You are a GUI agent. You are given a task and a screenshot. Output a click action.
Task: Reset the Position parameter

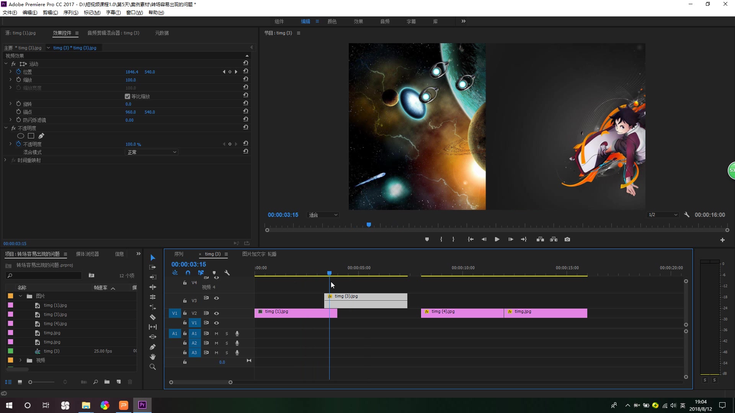tap(246, 72)
